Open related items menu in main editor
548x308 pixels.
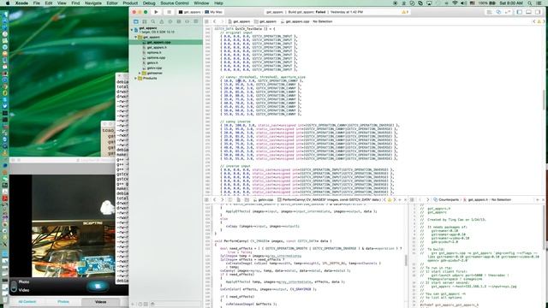[x=207, y=21]
